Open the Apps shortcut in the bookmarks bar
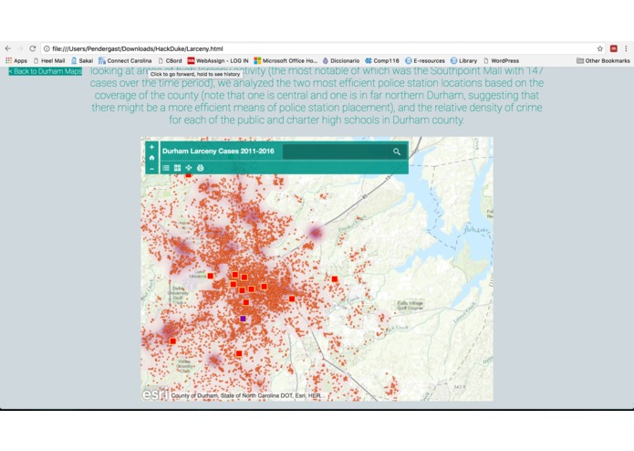 tap(16, 60)
